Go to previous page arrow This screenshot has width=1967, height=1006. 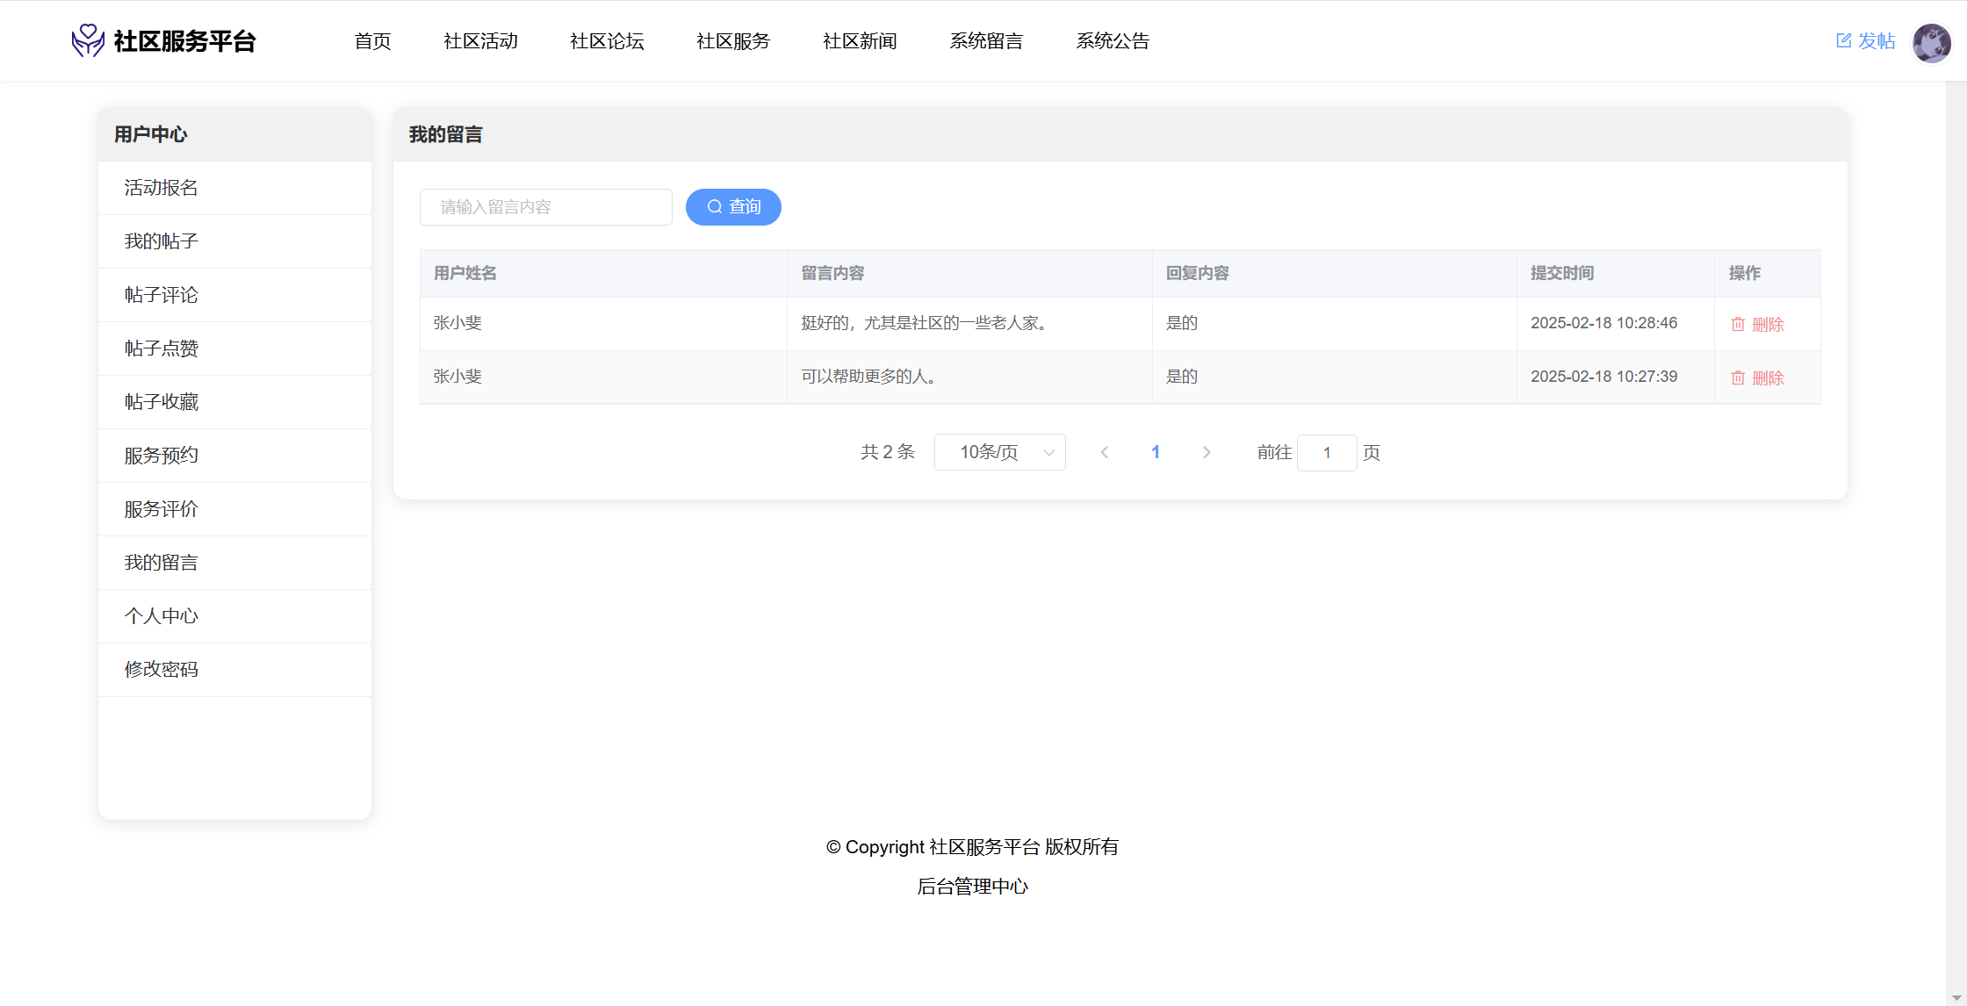pos(1105,452)
